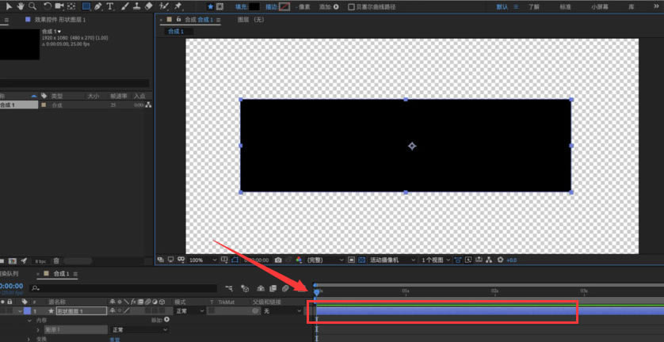The image size is (664, 342).
Task: Select the Zoom magnifier tool
Action: click(32, 6)
